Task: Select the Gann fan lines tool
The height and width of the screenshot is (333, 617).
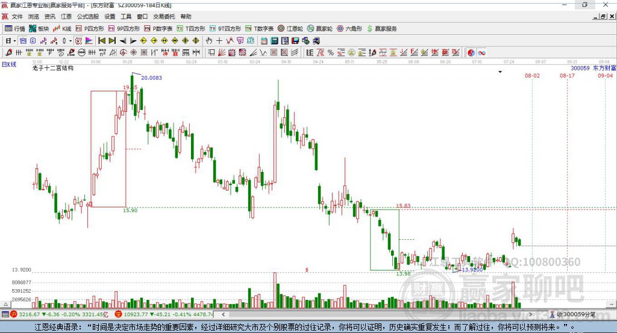Action: (x=222, y=53)
